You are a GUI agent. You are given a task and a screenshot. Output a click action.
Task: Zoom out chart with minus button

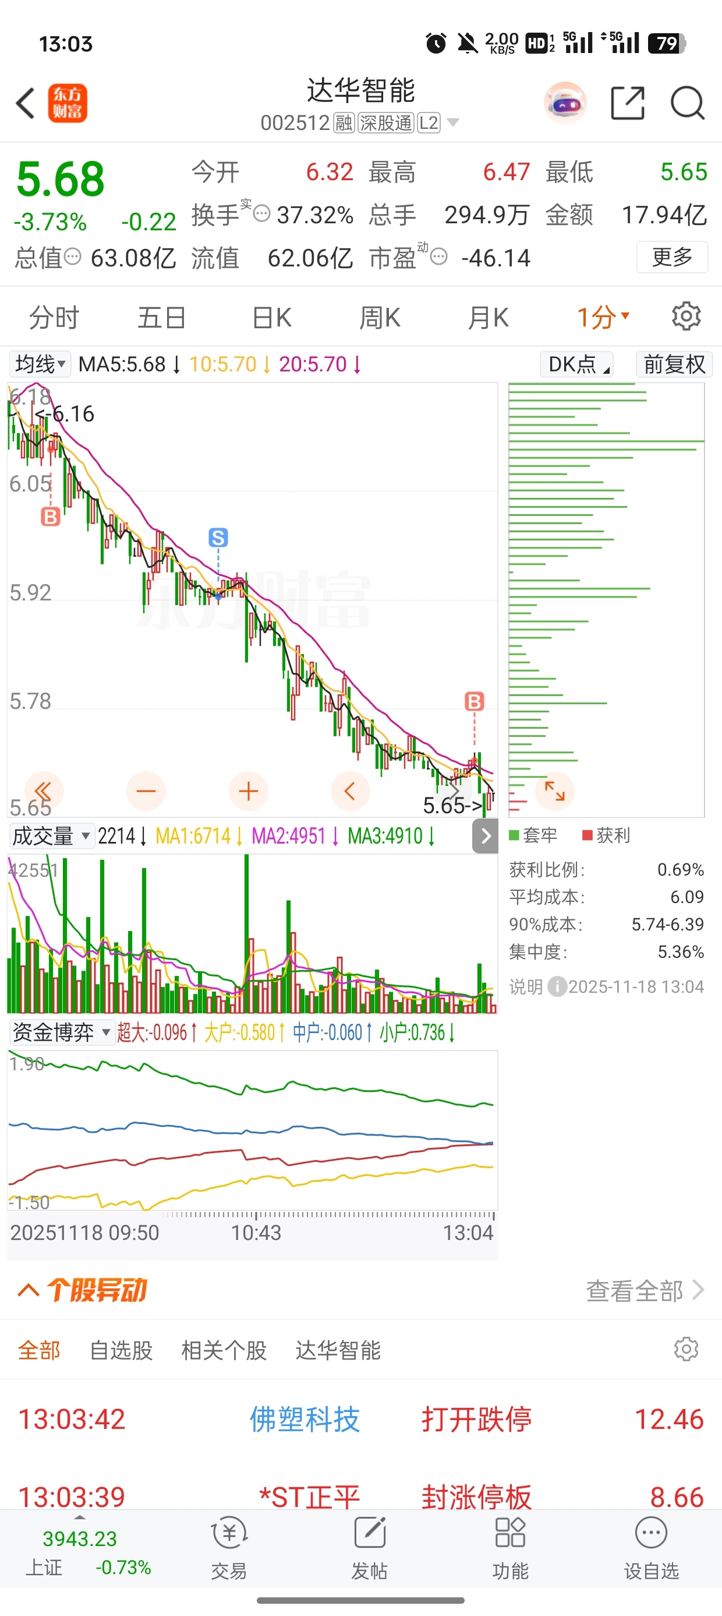click(x=146, y=791)
